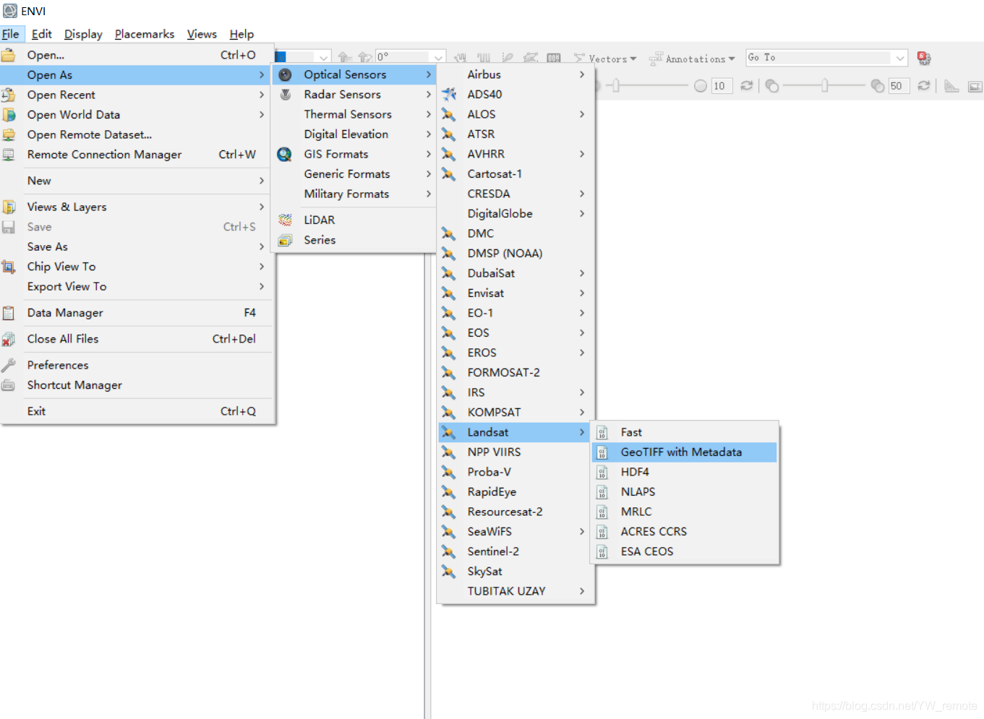Click the Open folder icon
Screen dimensions: 984x719
9,55
